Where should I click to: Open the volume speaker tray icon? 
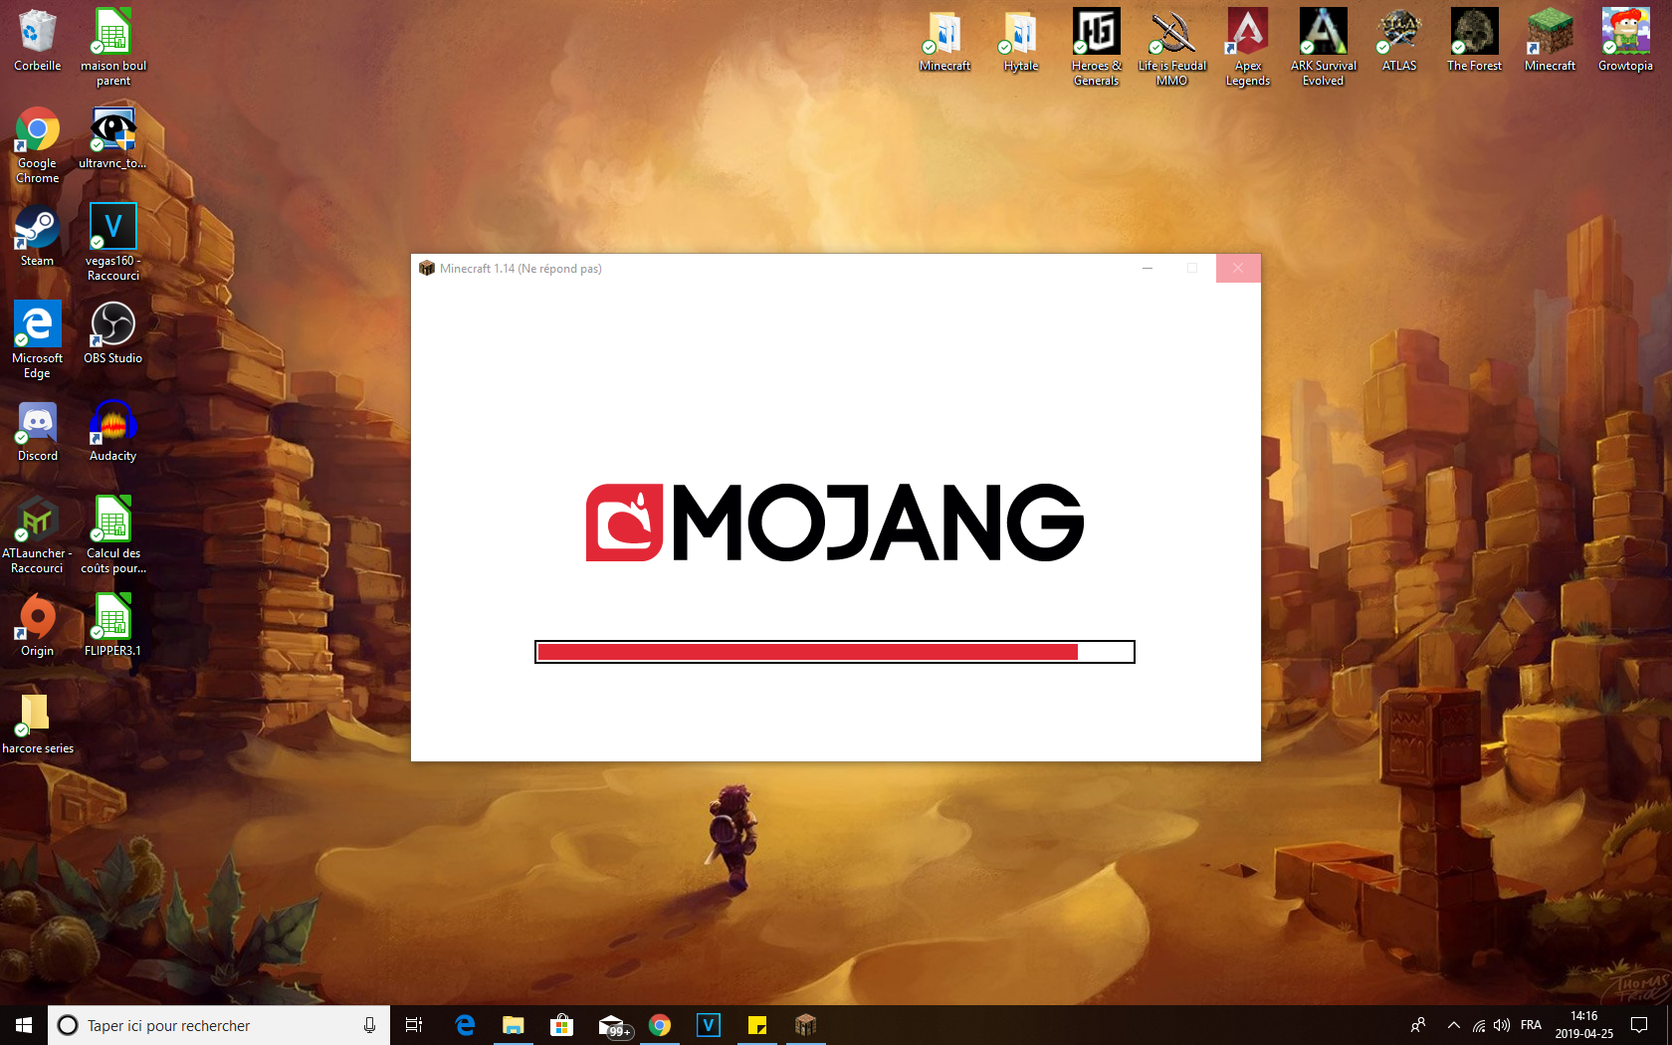(1502, 1025)
